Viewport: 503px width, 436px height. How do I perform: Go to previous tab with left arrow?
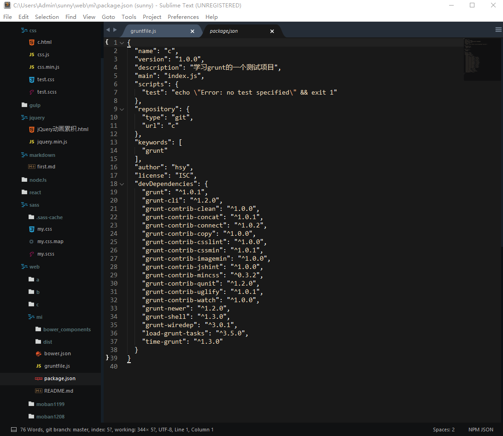(x=108, y=30)
